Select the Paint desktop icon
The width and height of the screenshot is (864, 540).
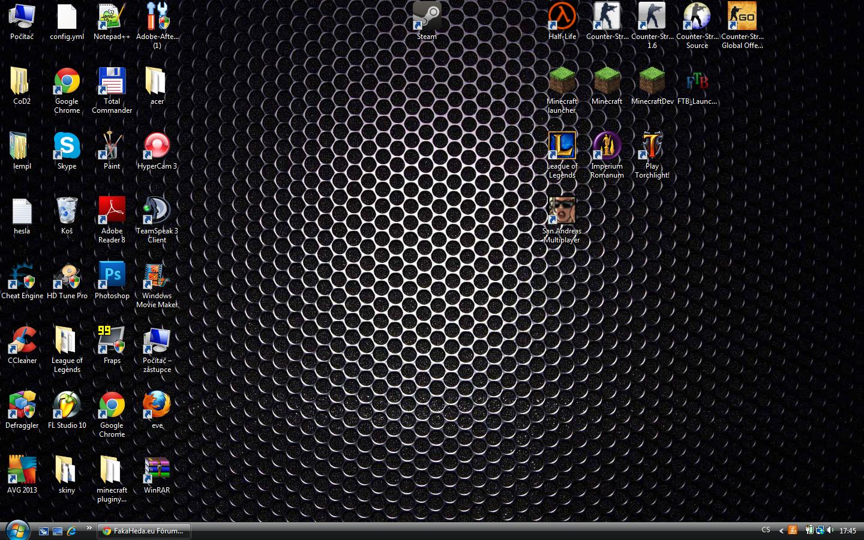click(x=112, y=151)
